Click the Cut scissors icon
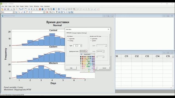The image size is (175, 98). pyautogui.click(x=11, y=9)
